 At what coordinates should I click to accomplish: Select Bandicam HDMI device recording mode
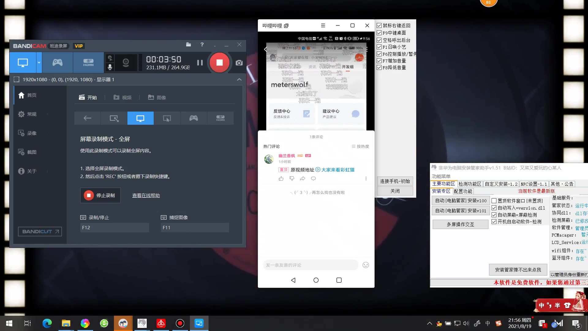[89, 63]
